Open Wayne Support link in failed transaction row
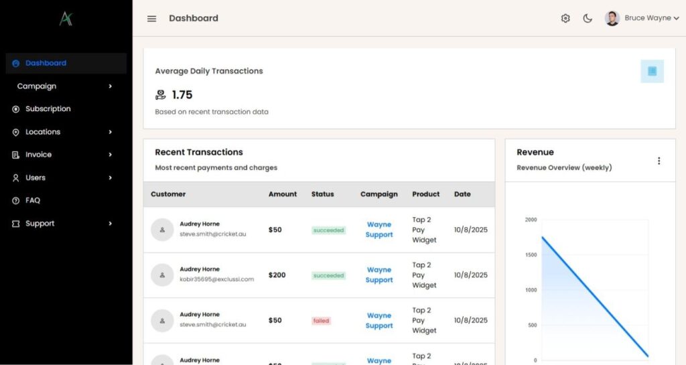This screenshot has width=686, height=365. tap(379, 320)
